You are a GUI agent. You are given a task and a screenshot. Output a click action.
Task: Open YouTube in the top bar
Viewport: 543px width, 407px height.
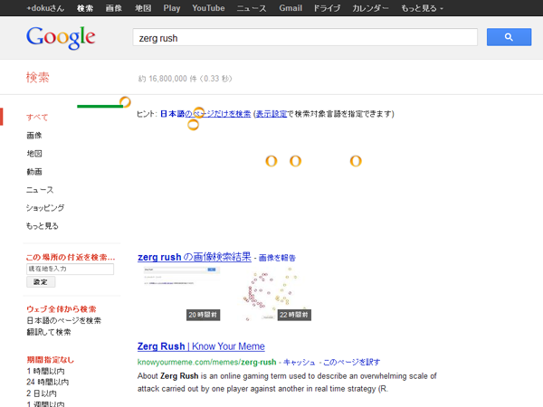pos(208,8)
